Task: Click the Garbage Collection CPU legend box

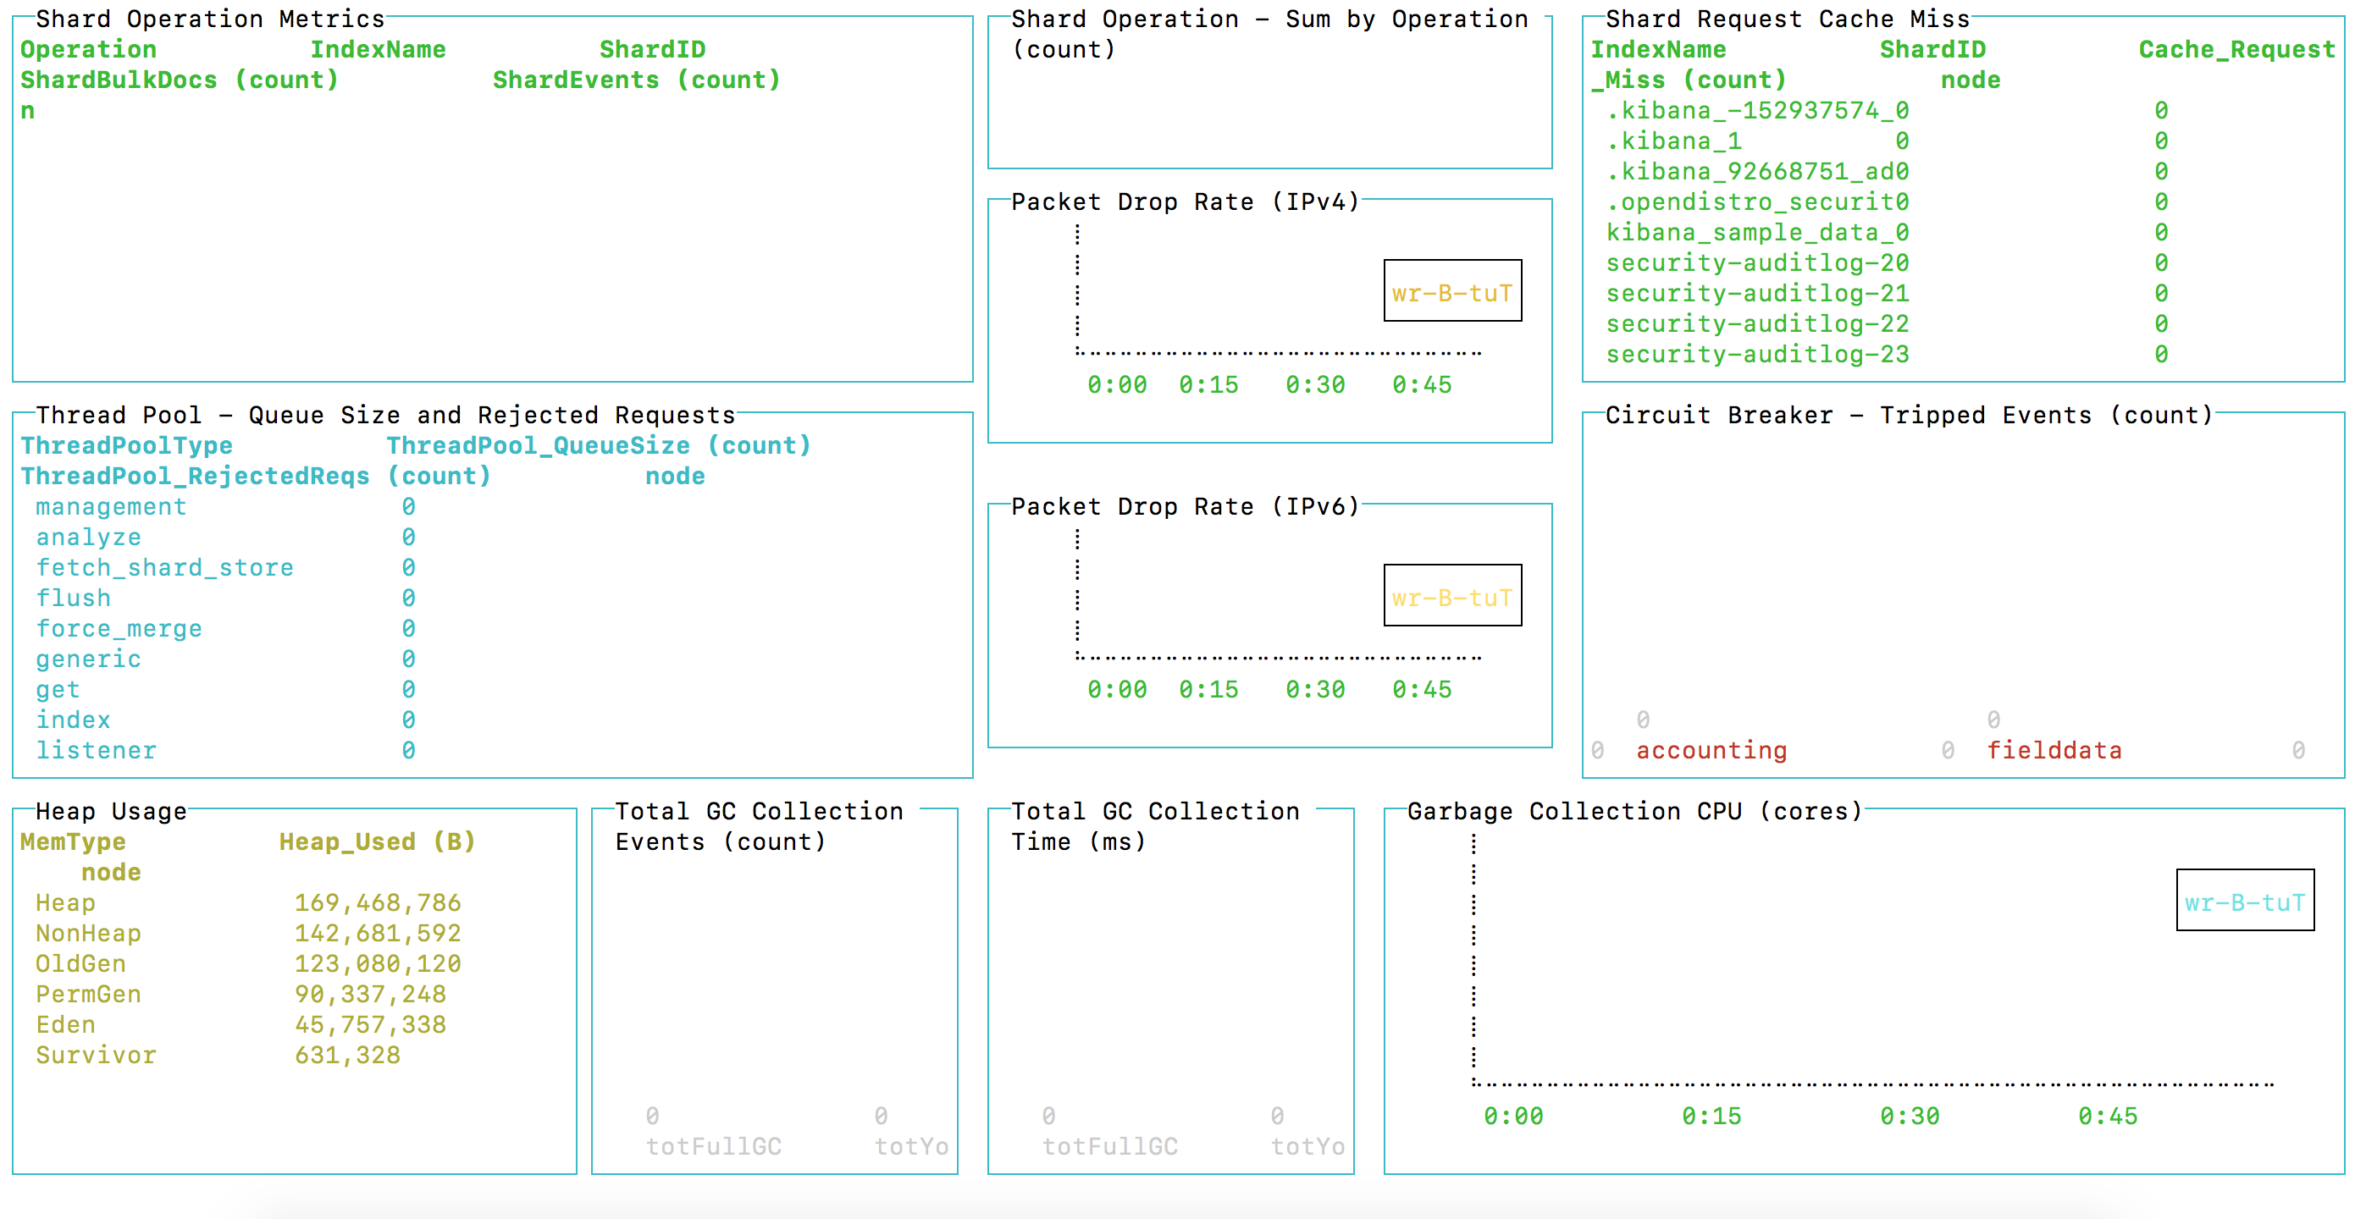Action: click(2244, 902)
